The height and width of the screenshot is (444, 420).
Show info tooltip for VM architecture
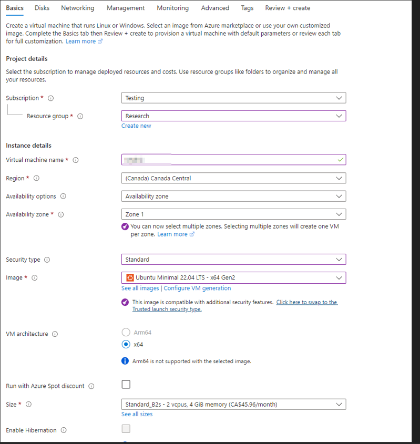click(x=55, y=334)
